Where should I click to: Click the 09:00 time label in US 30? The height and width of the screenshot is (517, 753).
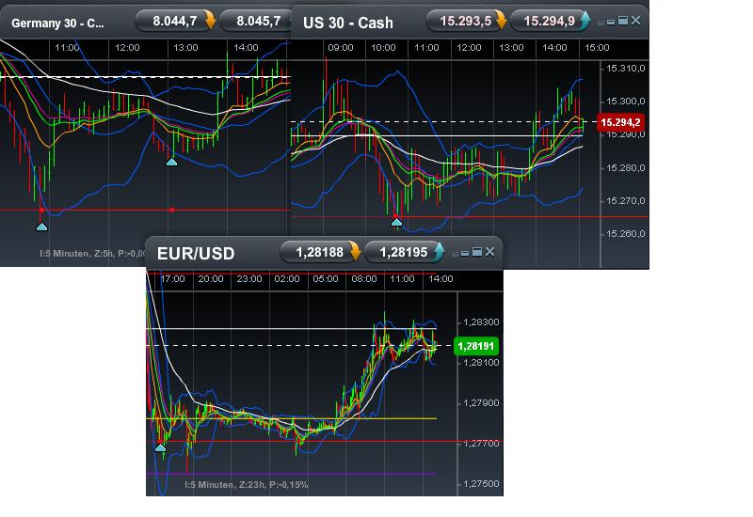341,48
